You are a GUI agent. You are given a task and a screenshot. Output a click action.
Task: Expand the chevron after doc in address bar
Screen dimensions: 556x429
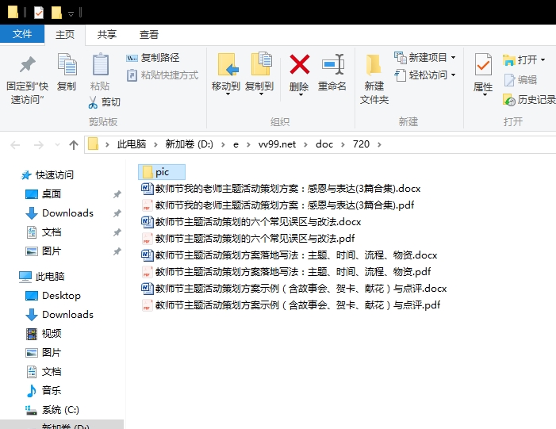343,144
